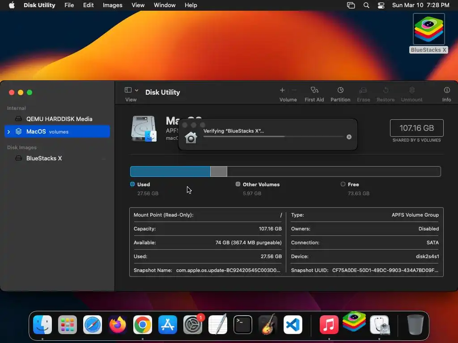The width and height of the screenshot is (458, 343).
Task: Click the Used legend color dot
Action: pos(132,184)
